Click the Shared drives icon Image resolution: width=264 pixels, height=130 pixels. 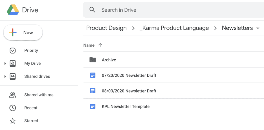(13, 76)
